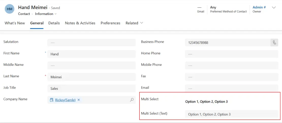Image resolution: width=282 pixels, height=123 pixels.
Task: Click the Any preferred contact method value
Action: click(x=213, y=7)
